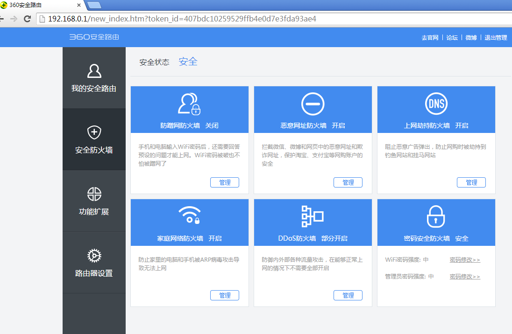This screenshot has height=334, width=512.
Task: Click 管理 button under 家庭网络防火墙
Action: click(x=225, y=295)
